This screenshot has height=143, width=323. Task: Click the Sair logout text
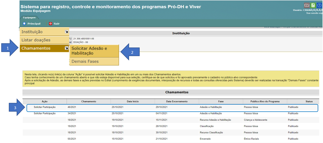[x=57, y=23]
